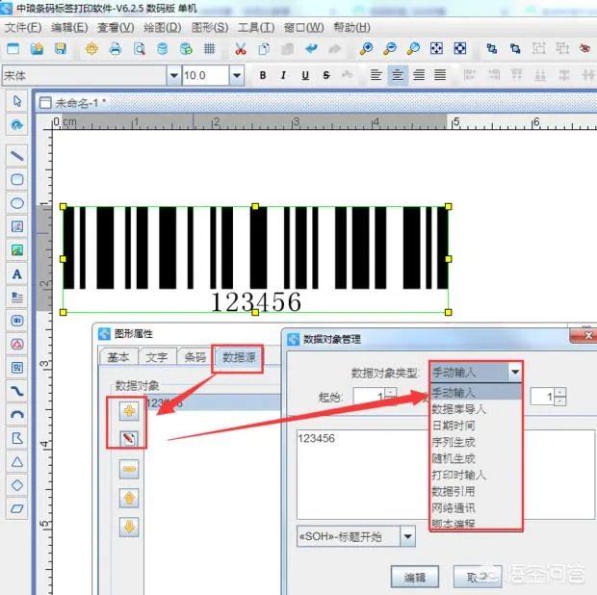Viewport: 597px width, 595px height.
Task: Click the Save disk icon
Action: [61, 49]
